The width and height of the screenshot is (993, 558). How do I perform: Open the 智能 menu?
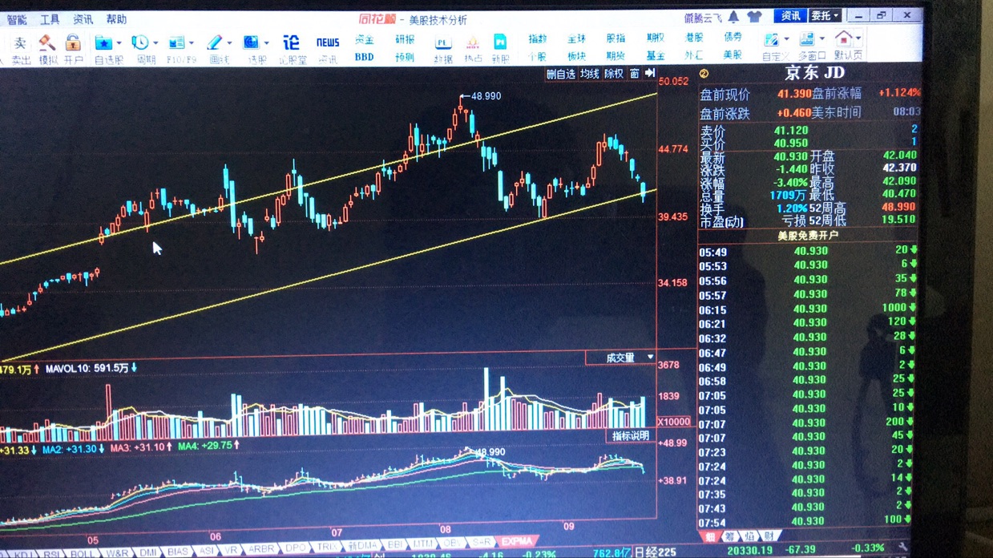tap(17, 19)
